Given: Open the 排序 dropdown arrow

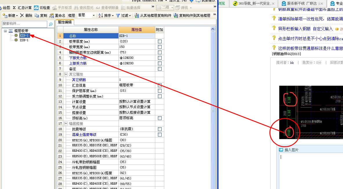Looking at the screenshot, I should [x=113, y=16].
